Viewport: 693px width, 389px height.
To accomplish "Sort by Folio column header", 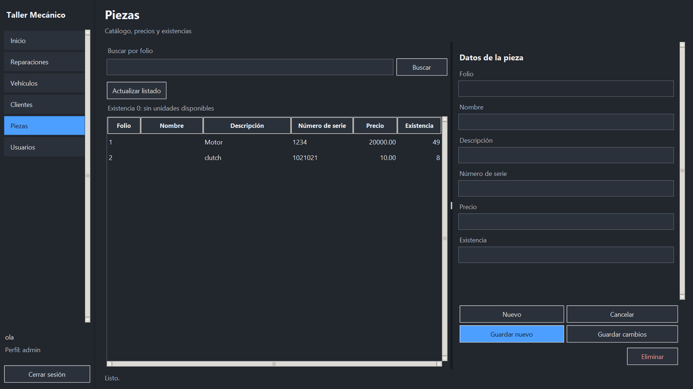I will 124,126.
